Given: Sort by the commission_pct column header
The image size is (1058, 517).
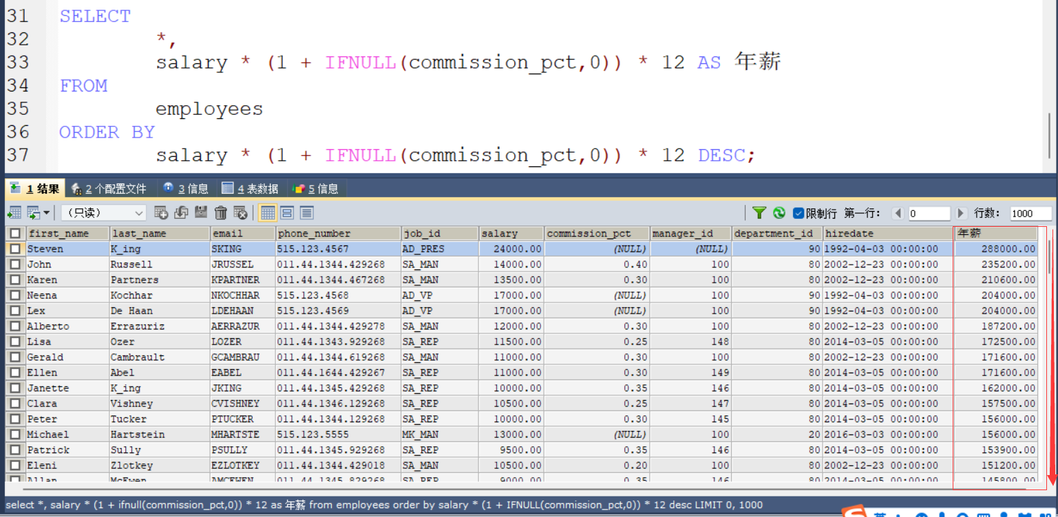Looking at the screenshot, I should point(597,234).
